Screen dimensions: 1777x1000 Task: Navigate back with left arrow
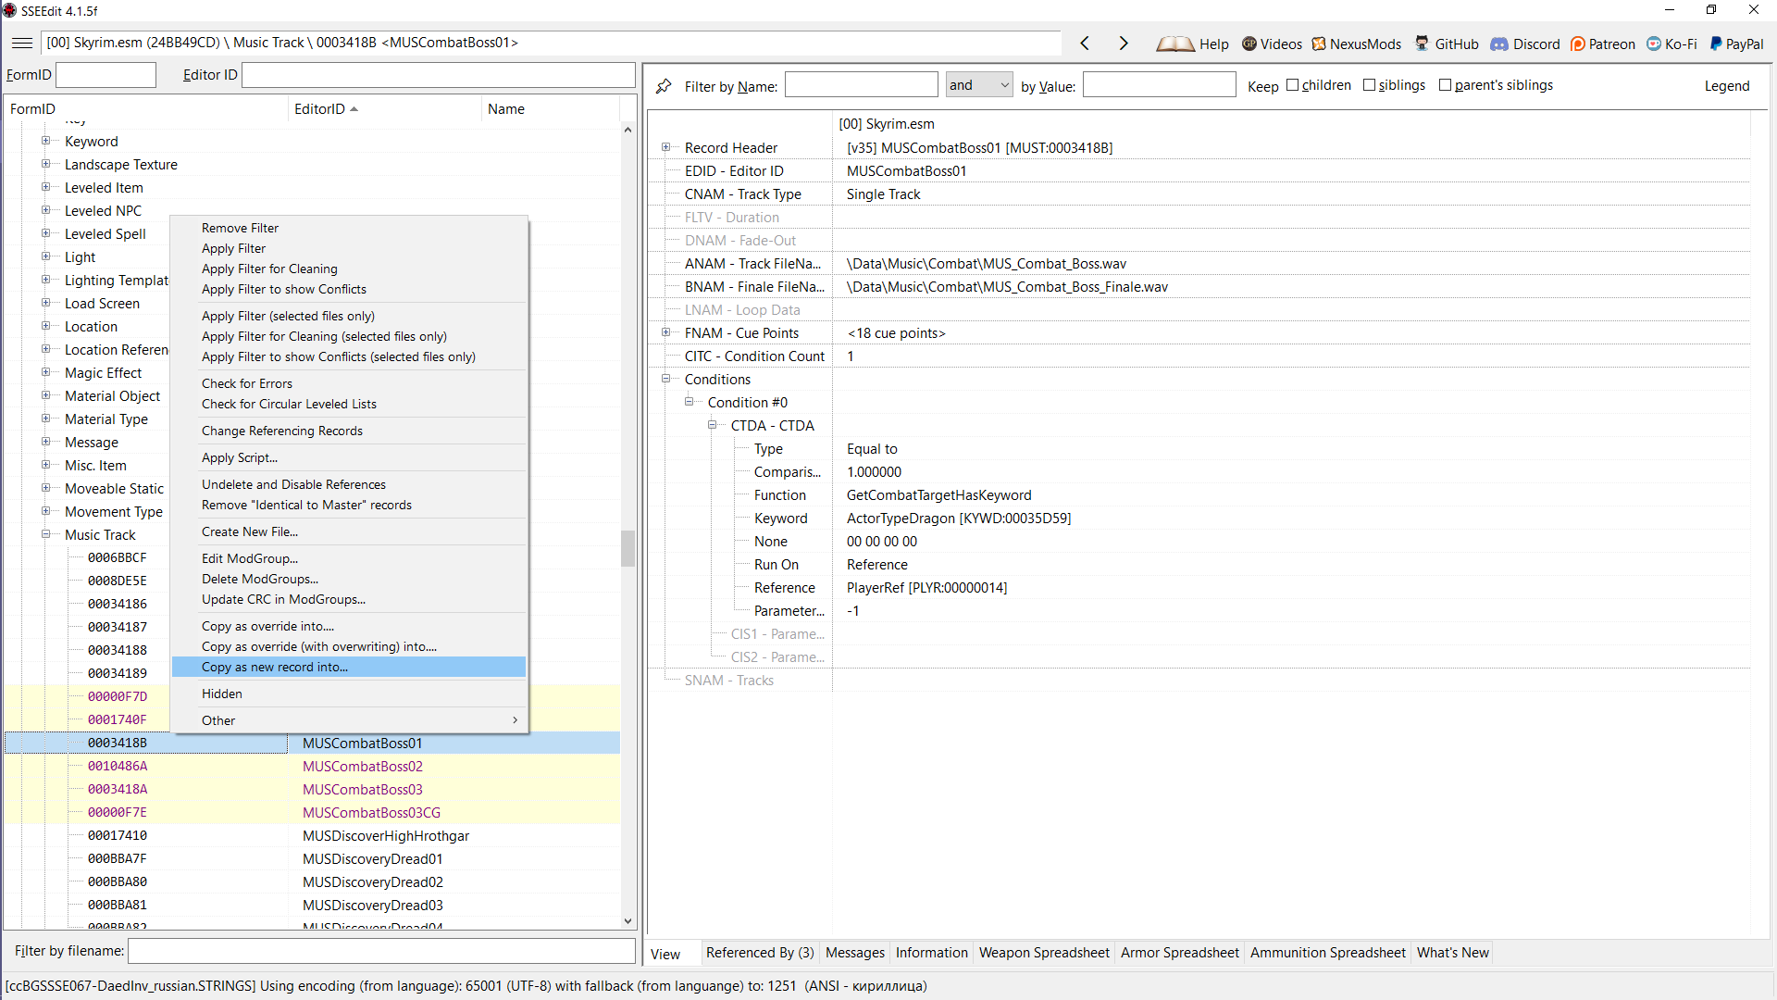[1085, 44]
